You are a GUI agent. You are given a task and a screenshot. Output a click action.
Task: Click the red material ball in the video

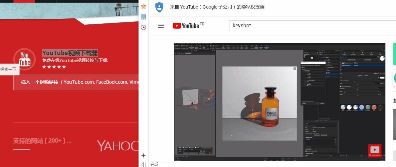tap(374, 107)
